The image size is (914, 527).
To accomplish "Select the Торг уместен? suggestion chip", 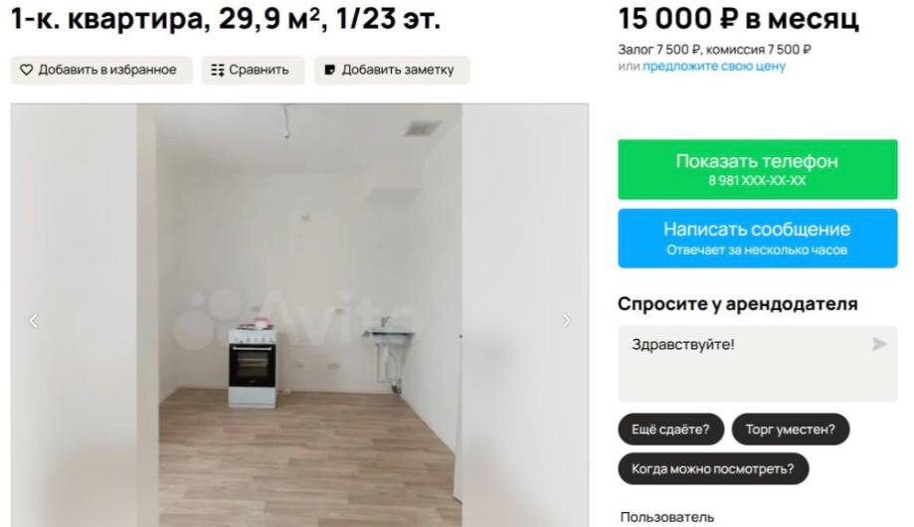I will point(791,430).
